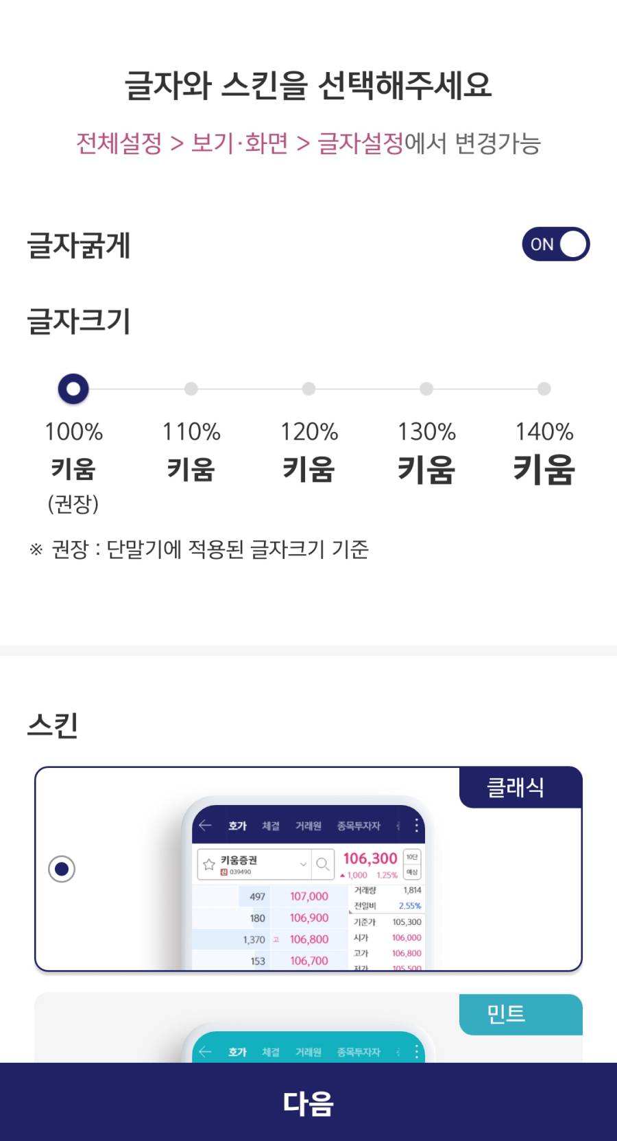Image resolution: width=617 pixels, height=1141 pixels.
Task: Switch to the 체결 tab
Action: pyautogui.click(x=272, y=826)
